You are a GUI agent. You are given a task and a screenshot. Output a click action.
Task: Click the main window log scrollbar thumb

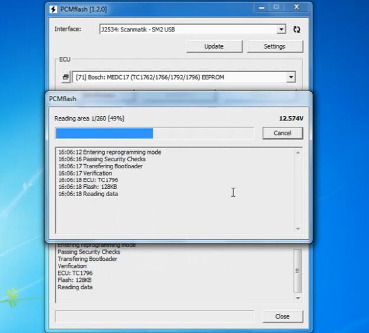297,271
